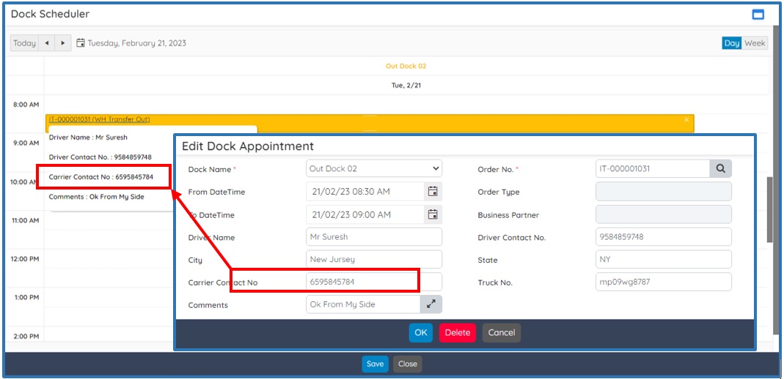The width and height of the screenshot is (784, 379).
Task: Save the dock schedule
Action: (375, 364)
